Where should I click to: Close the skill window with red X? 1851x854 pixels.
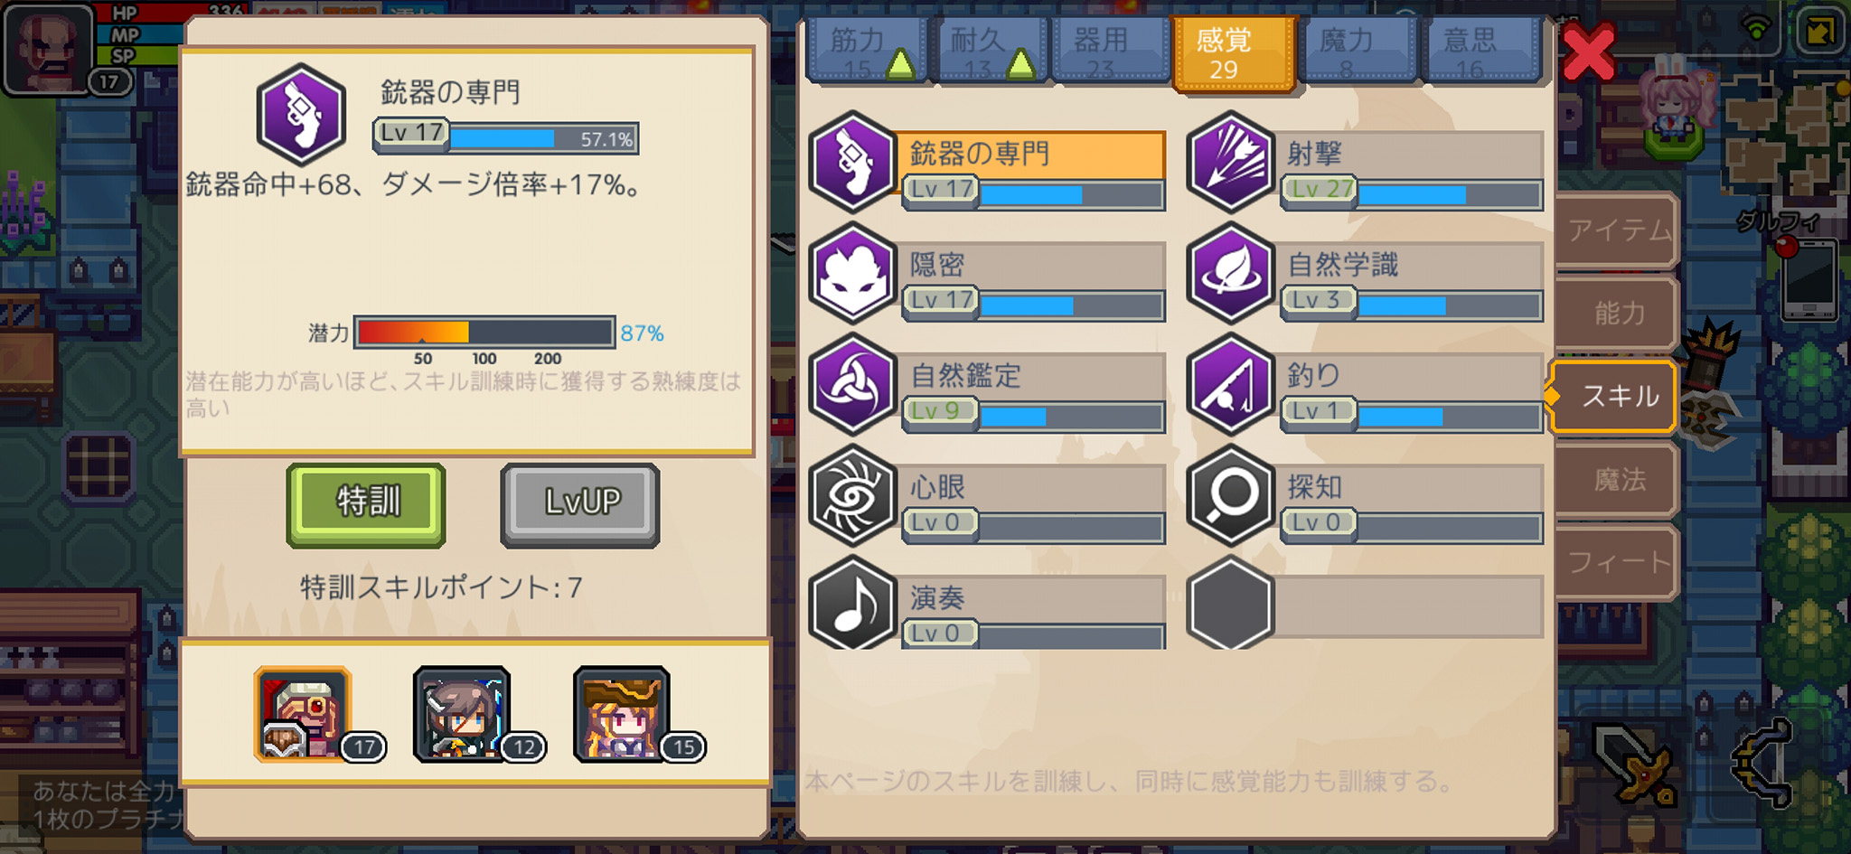coord(1588,52)
